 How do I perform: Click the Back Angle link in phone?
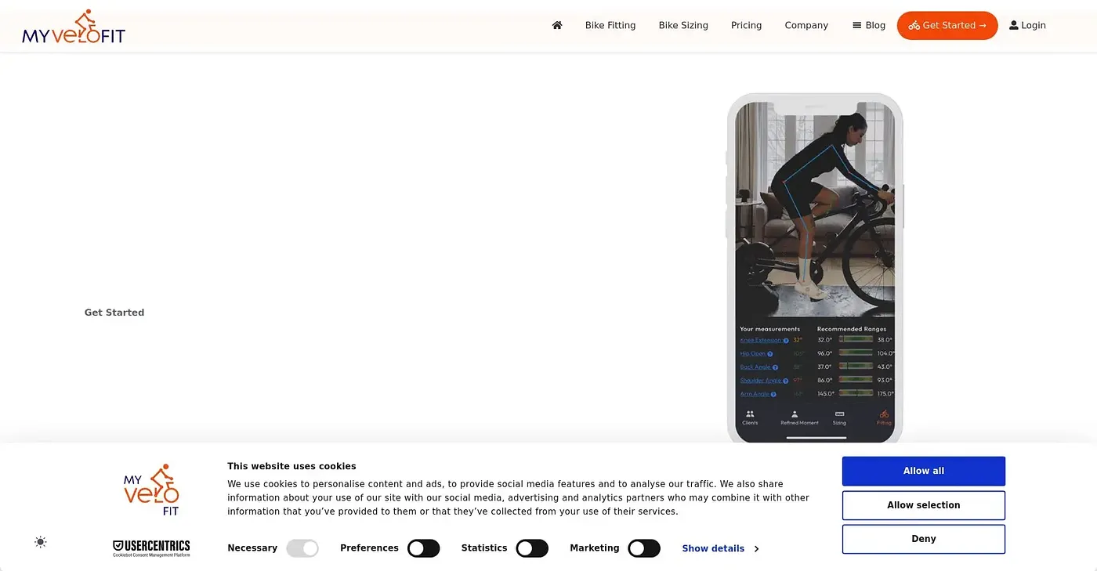click(x=755, y=367)
